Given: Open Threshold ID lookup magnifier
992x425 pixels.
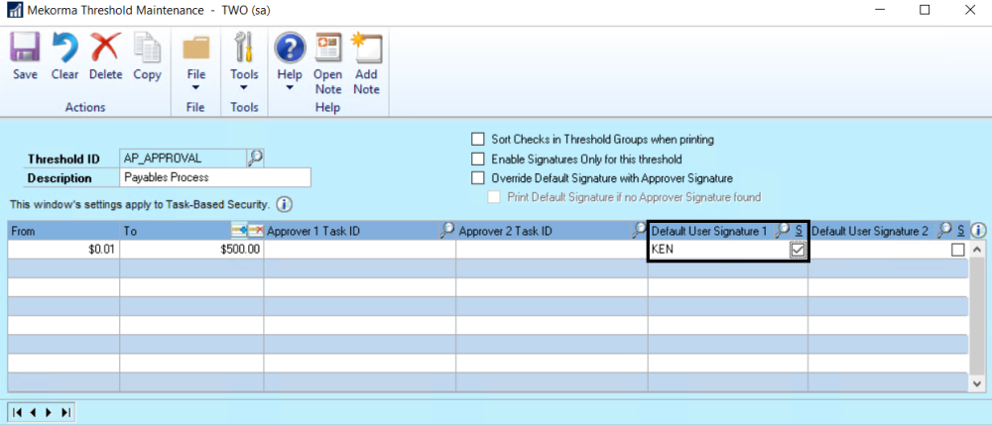Looking at the screenshot, I should tap(255, 158).
